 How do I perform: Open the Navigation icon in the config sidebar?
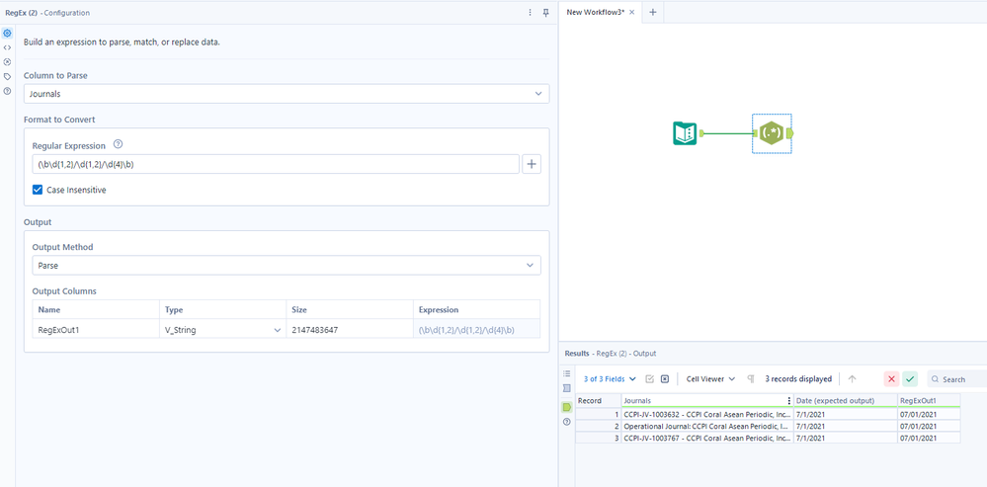[8, 61]
